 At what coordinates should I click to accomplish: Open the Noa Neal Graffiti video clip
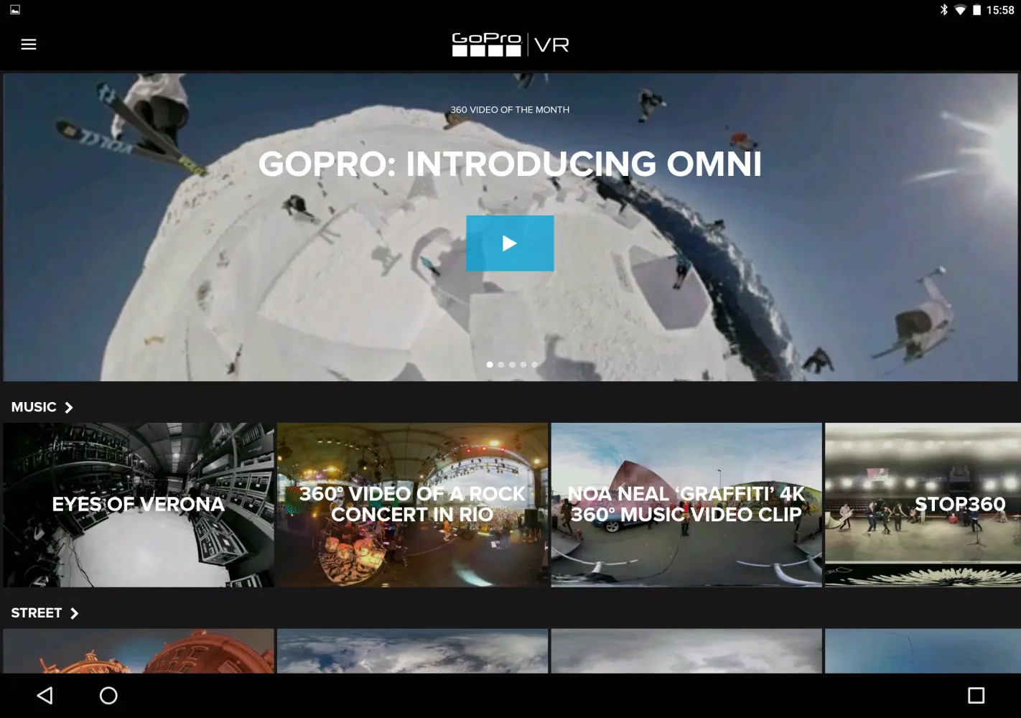click(x=686, y=505)
